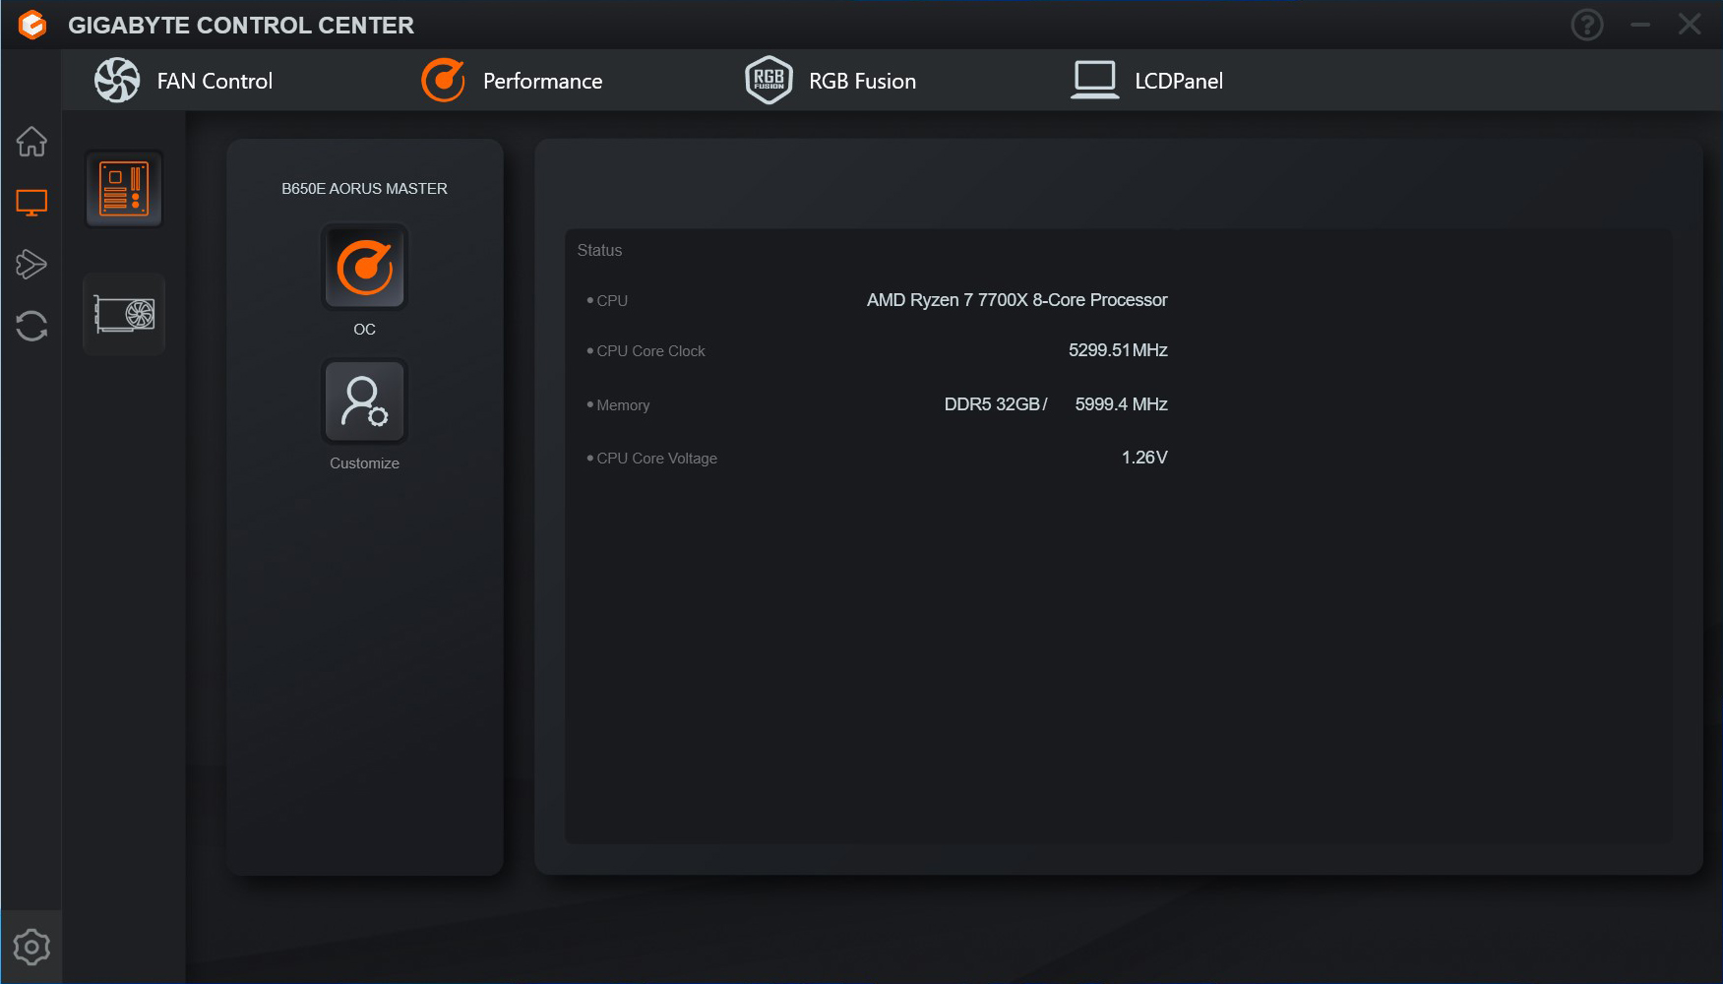
Task: Click the paper-plane arrow sidebar icon
Action: [31, 264]
